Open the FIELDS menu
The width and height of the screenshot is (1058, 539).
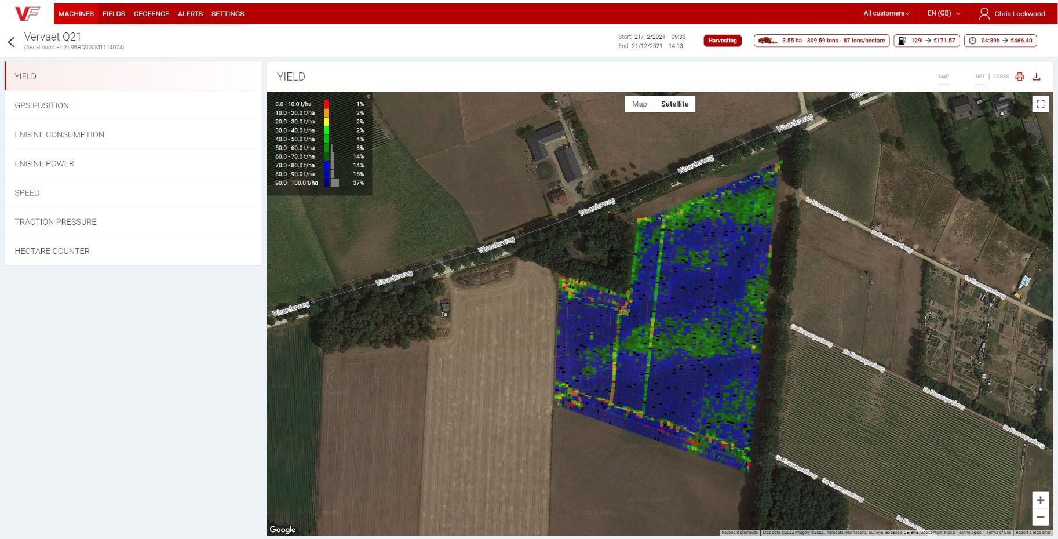(114, 13)
